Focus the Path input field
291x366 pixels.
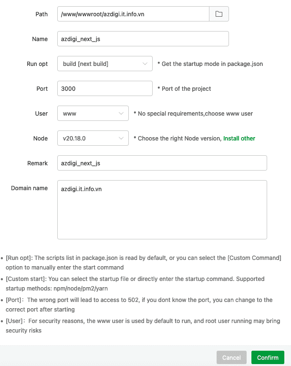click(133, 14)
